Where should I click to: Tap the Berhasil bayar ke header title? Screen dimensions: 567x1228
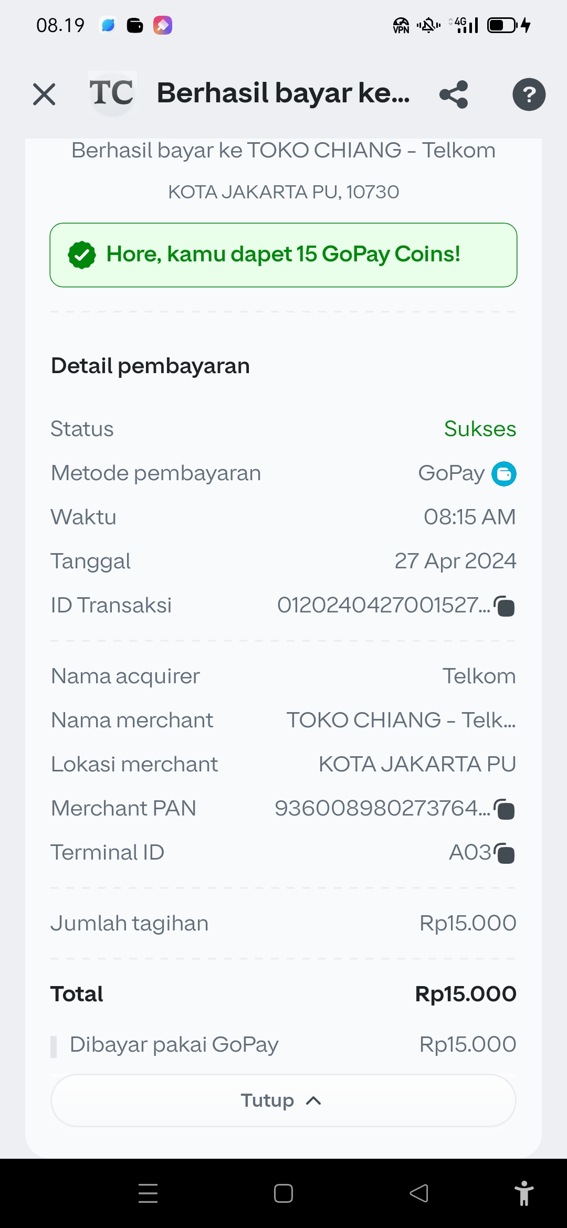283,93
